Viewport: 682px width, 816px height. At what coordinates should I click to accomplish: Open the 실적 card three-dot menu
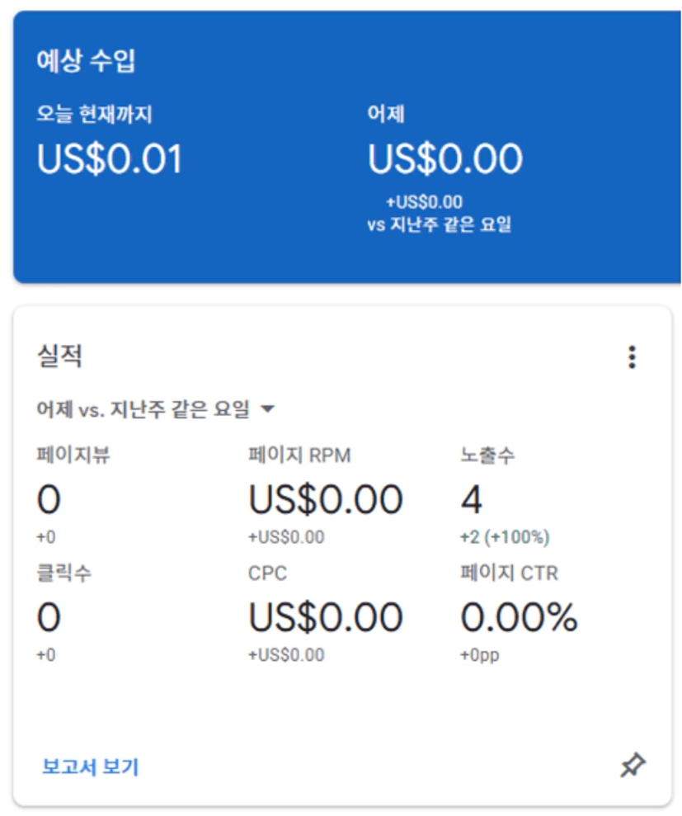click(632, 357)
